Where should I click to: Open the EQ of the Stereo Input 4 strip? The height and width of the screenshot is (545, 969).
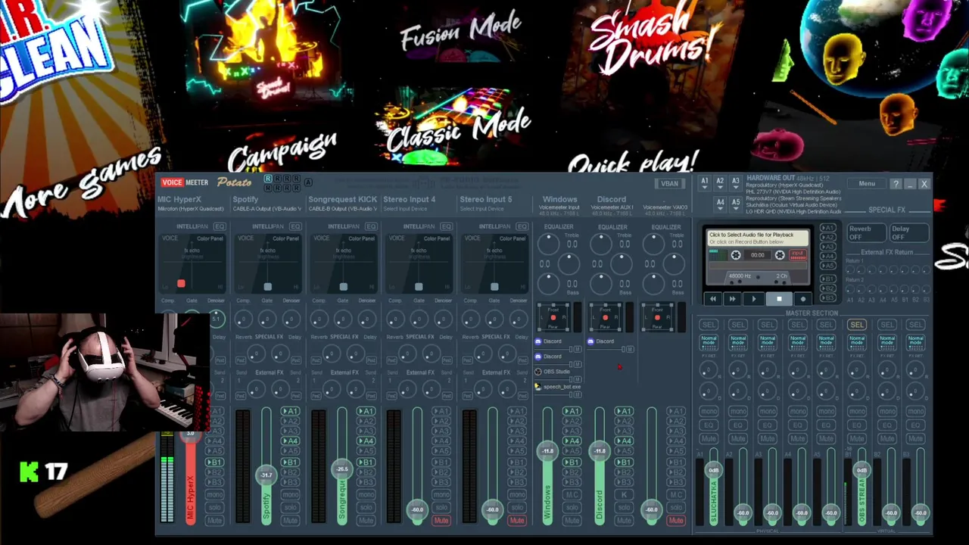click(x=446, y=226)
